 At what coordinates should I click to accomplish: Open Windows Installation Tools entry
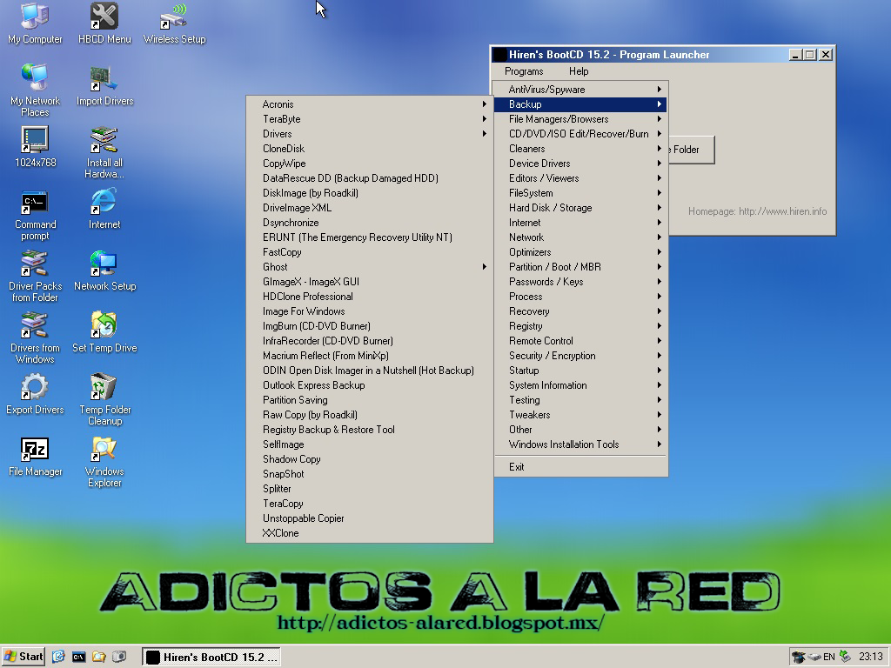pyautogui.click(x=581, y=444)
